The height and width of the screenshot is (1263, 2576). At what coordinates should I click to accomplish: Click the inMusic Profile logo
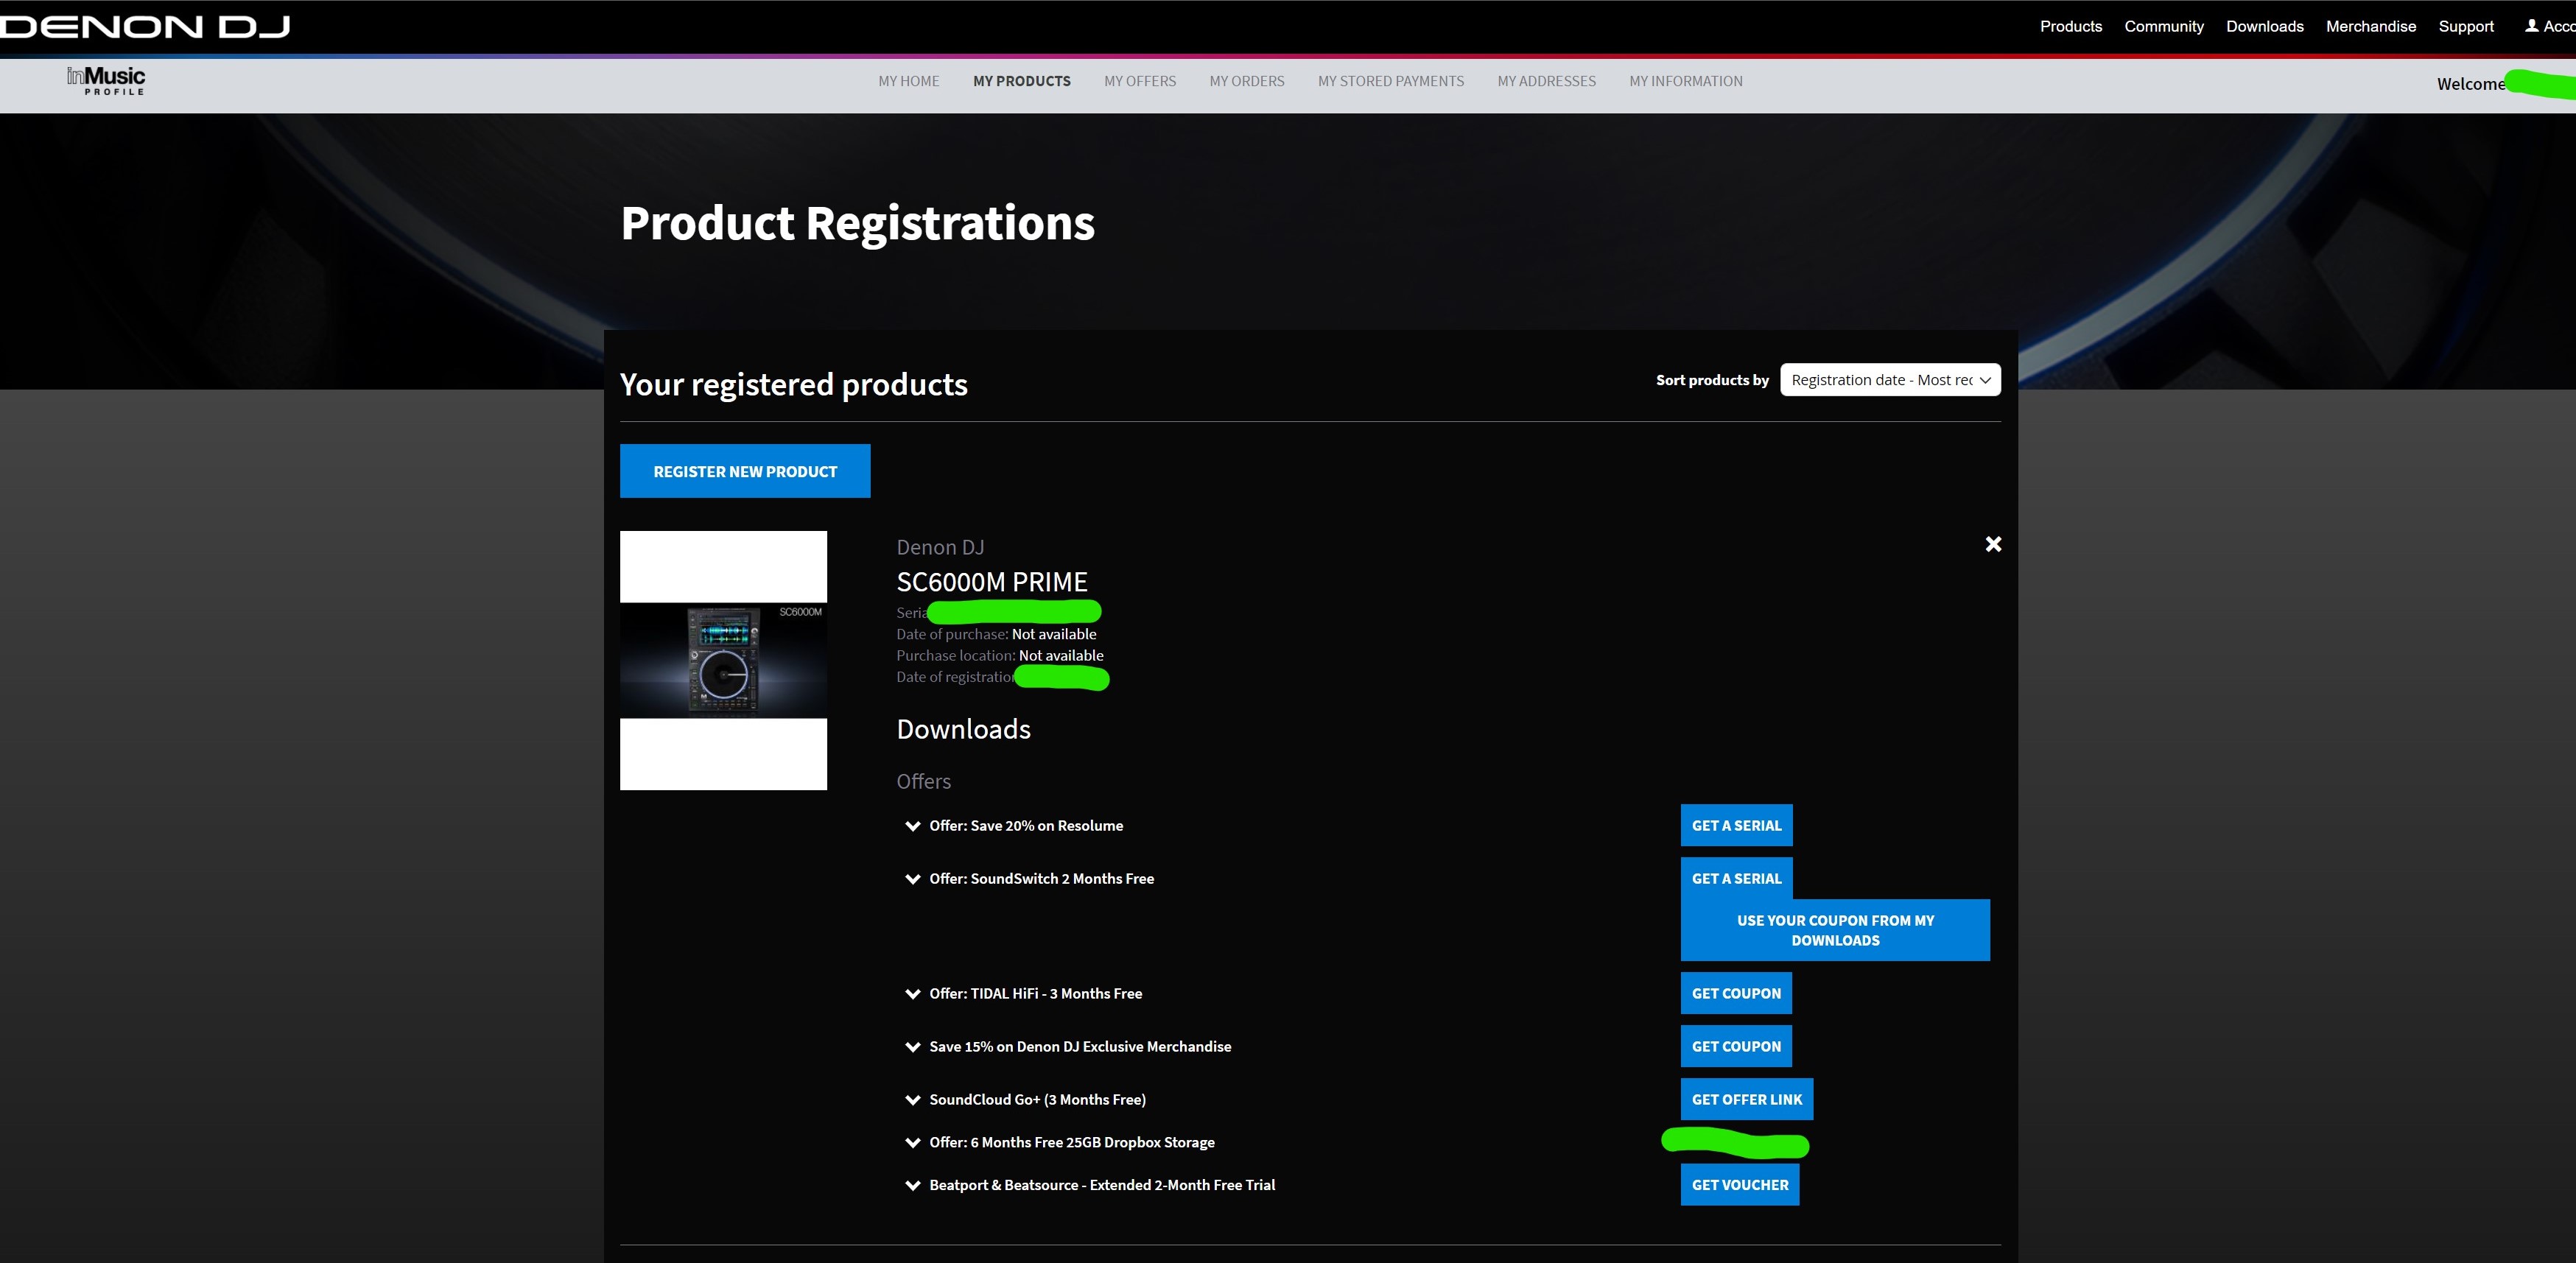(106, 81)
